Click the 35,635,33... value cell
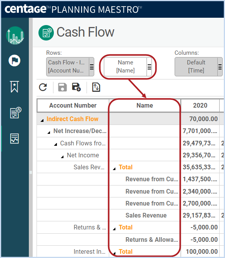 [x=200, y=167]
